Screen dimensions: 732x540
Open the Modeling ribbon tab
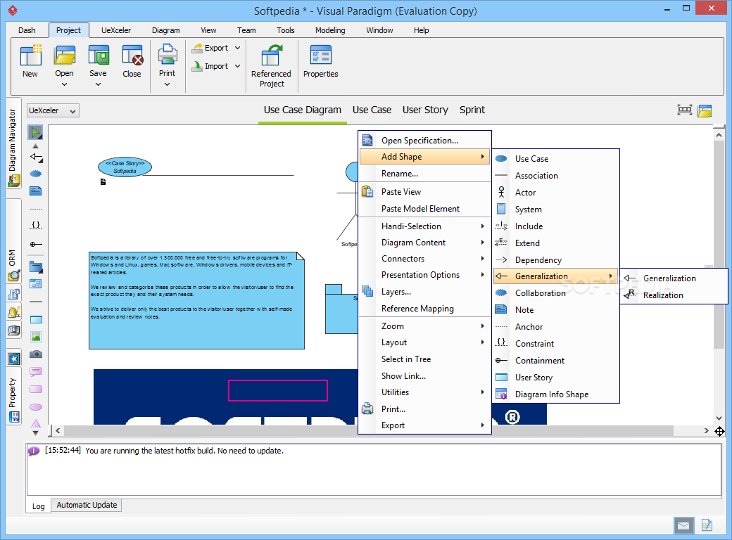[x=330, y=30]
